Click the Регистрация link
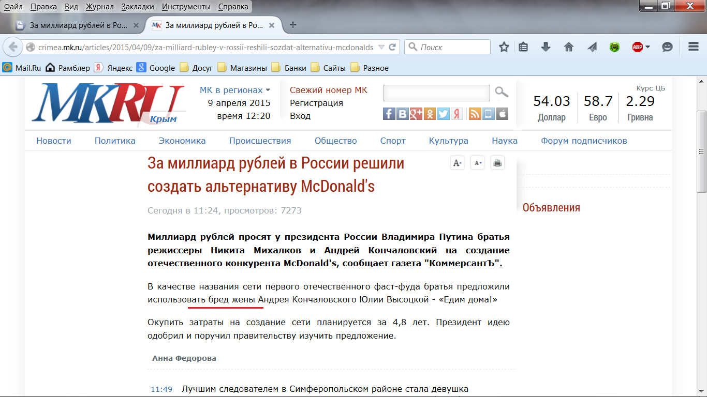This screenshot has width=707, height=397. tap(316, 103)
